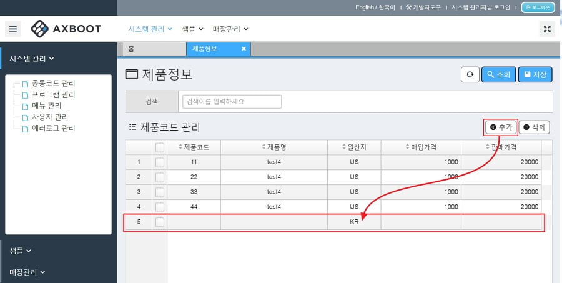Click the 로그아웃 logout button

[x=538, y=7]
